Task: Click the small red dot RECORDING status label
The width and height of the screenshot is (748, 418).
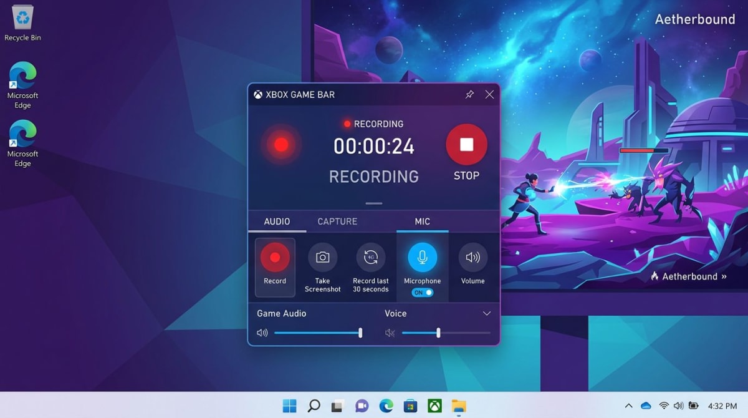Action: pos(374,124)
